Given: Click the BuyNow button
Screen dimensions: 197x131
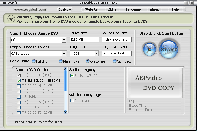Looking at the screenshot, I should coord(65,9).
